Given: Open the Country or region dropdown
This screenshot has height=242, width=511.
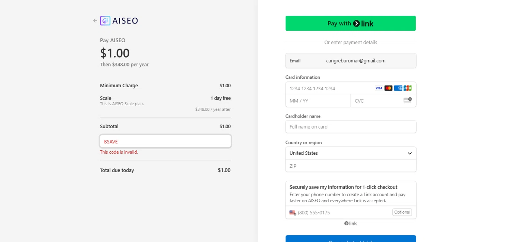Looking at the screenshot, I should click(351, 153).
